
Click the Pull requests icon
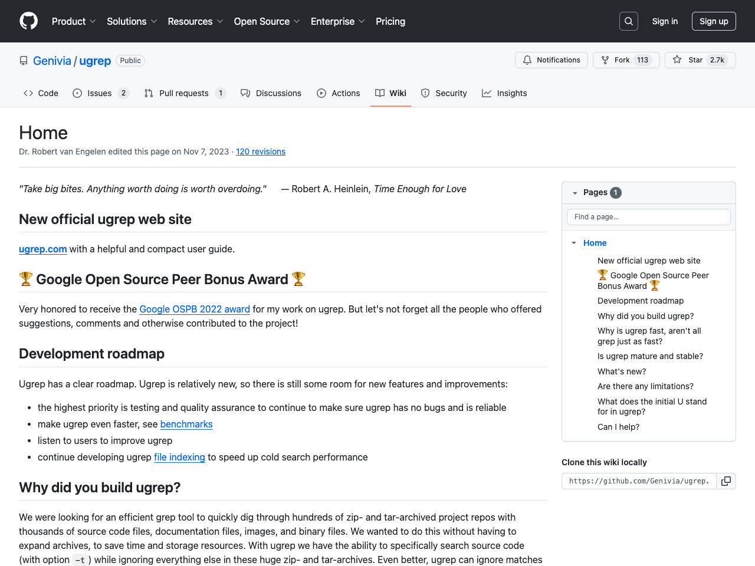pyautogui.click(x=149, y=93)
